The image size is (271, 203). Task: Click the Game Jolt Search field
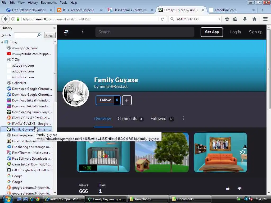145,32
